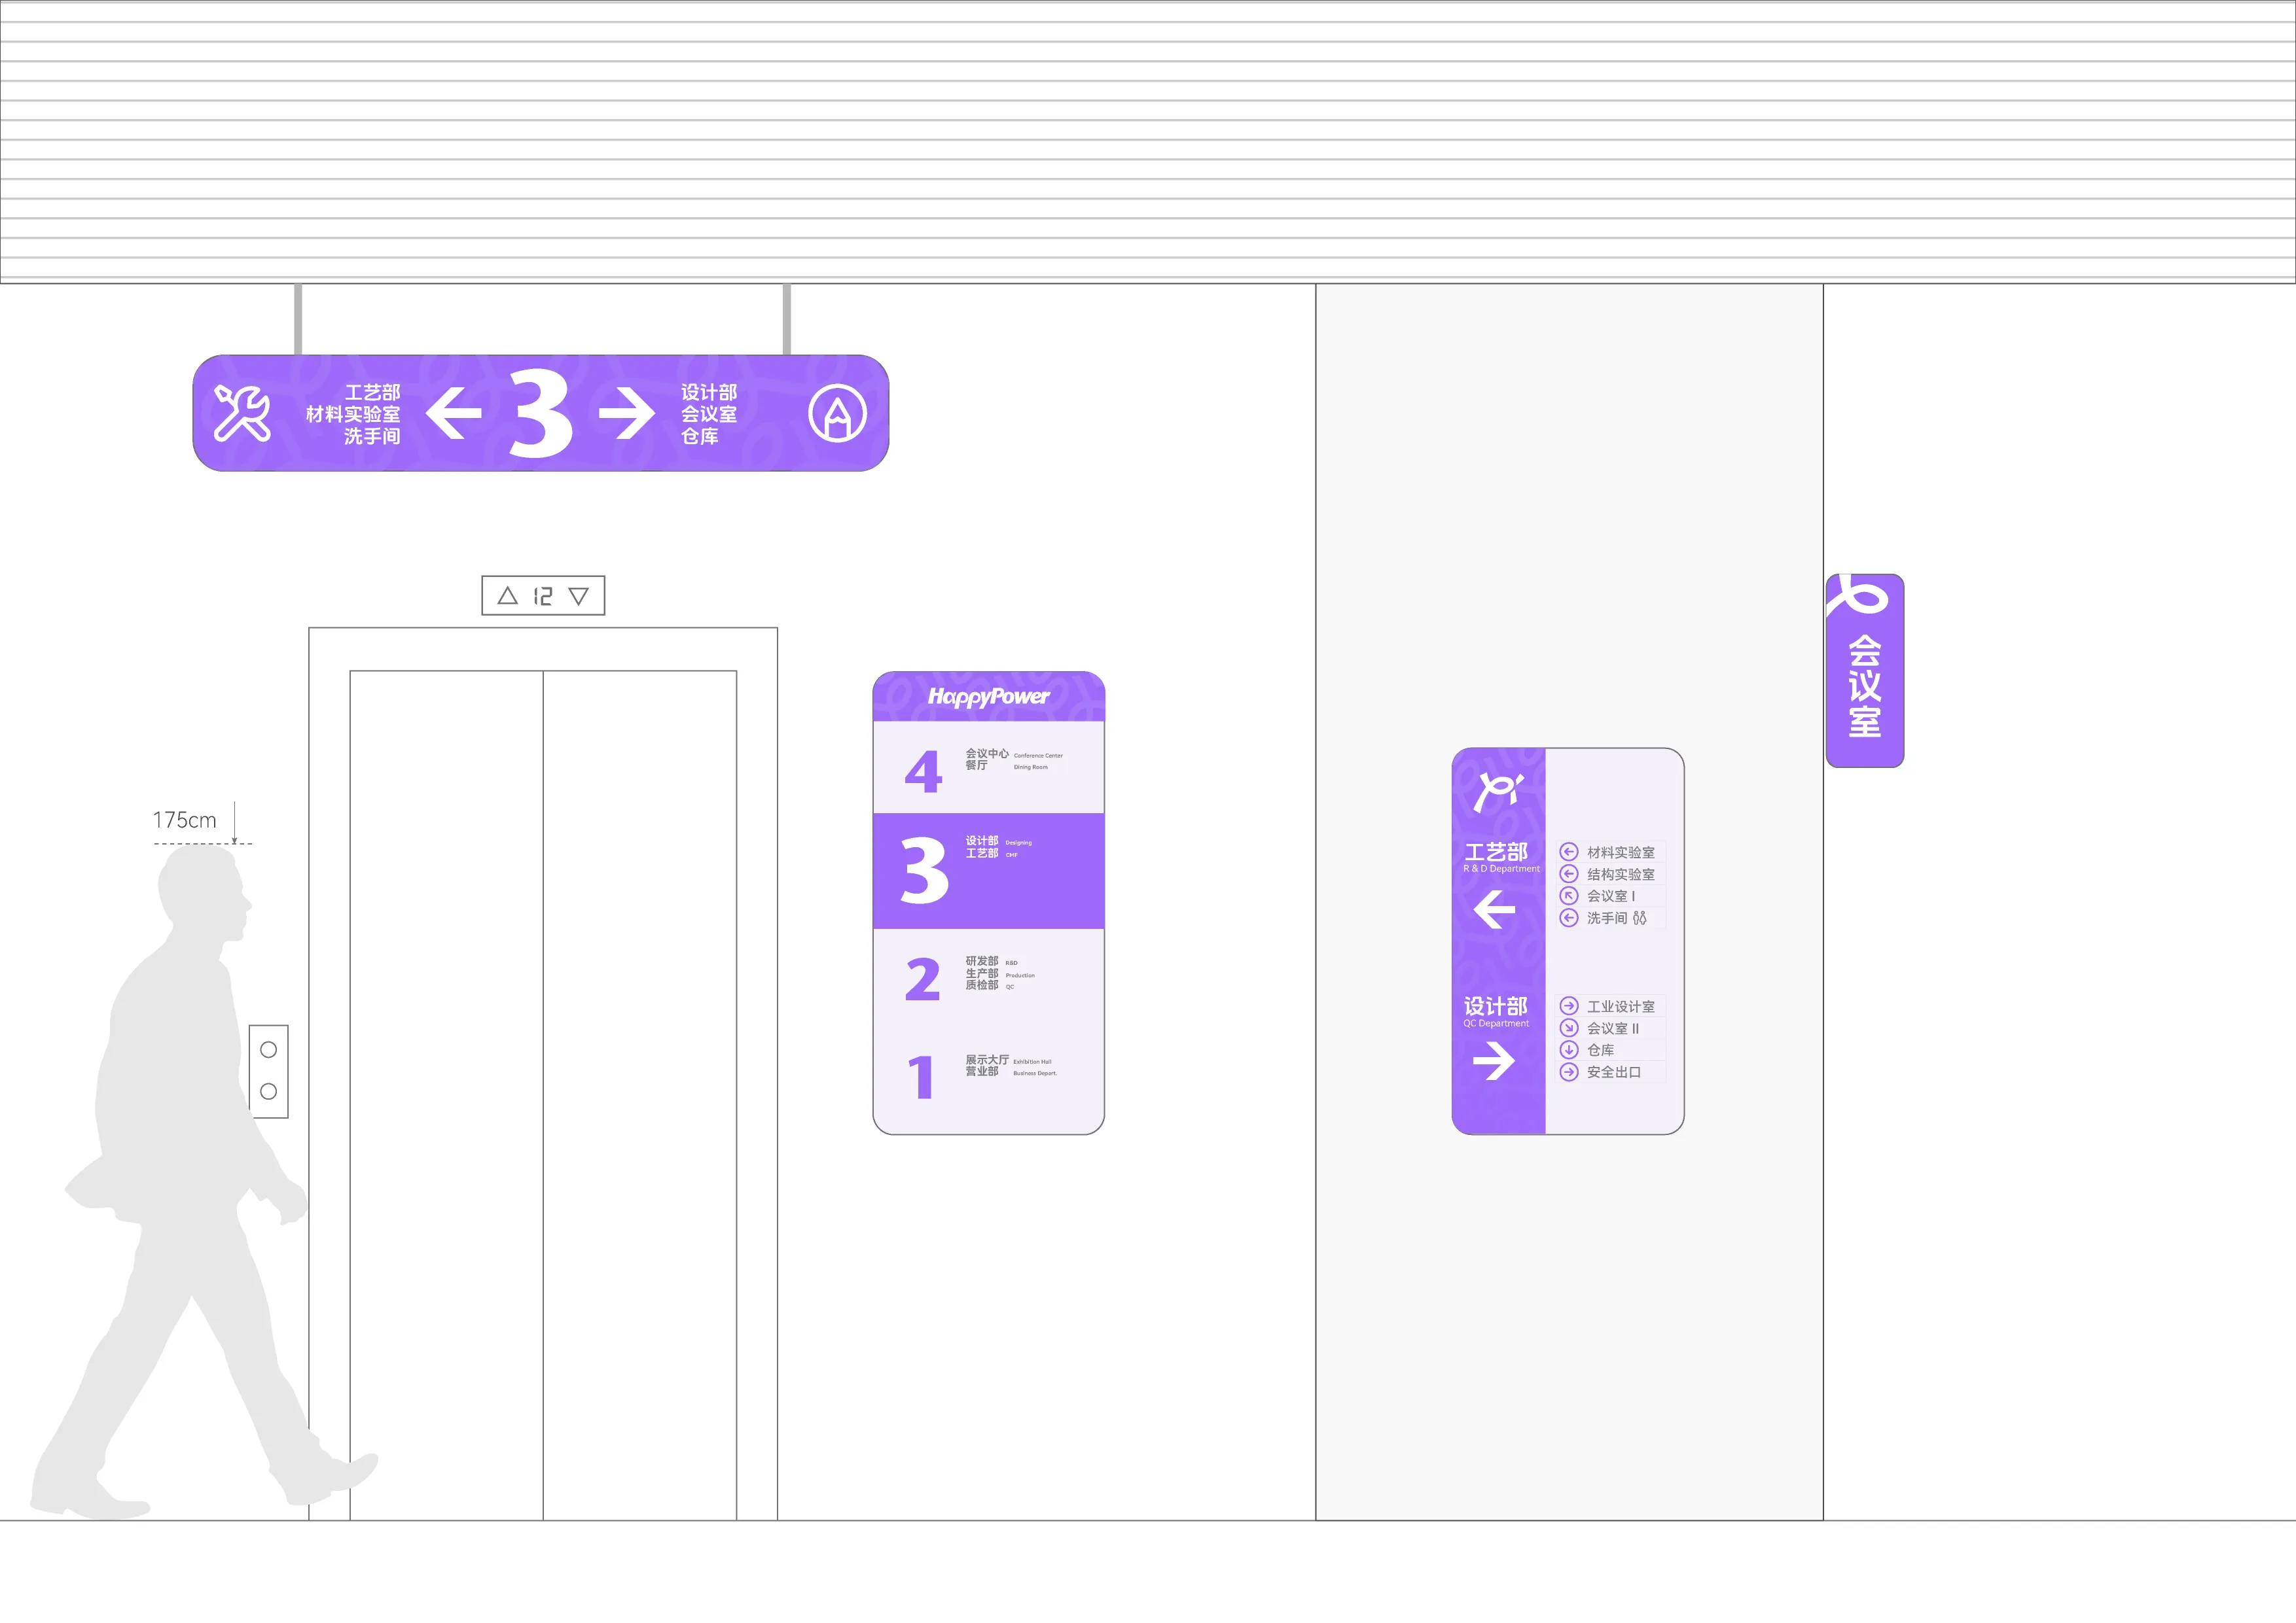
Task: Select highlighted floor 3 row in directory
Action: tap(988, 871)
